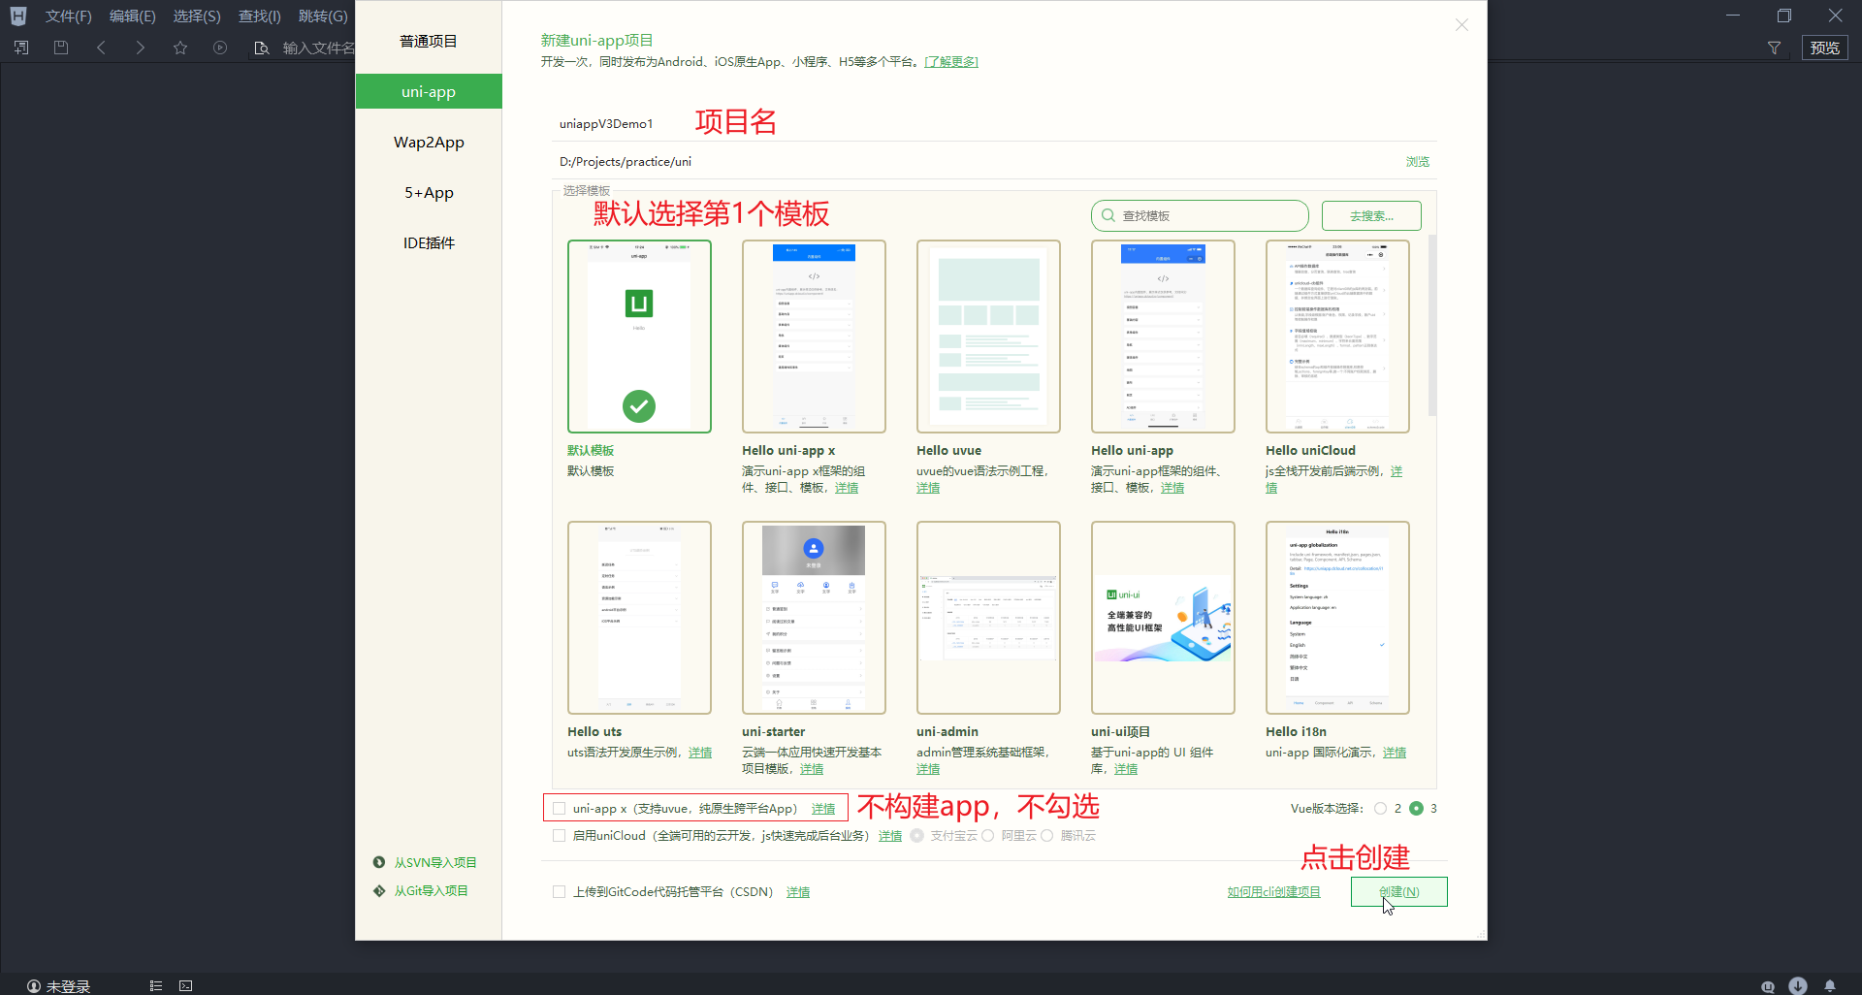Image resolution: width=1862 pixels, height=995 pixels.
Task: Select the Hello uniCloud template
Action: click(1337, 336)
